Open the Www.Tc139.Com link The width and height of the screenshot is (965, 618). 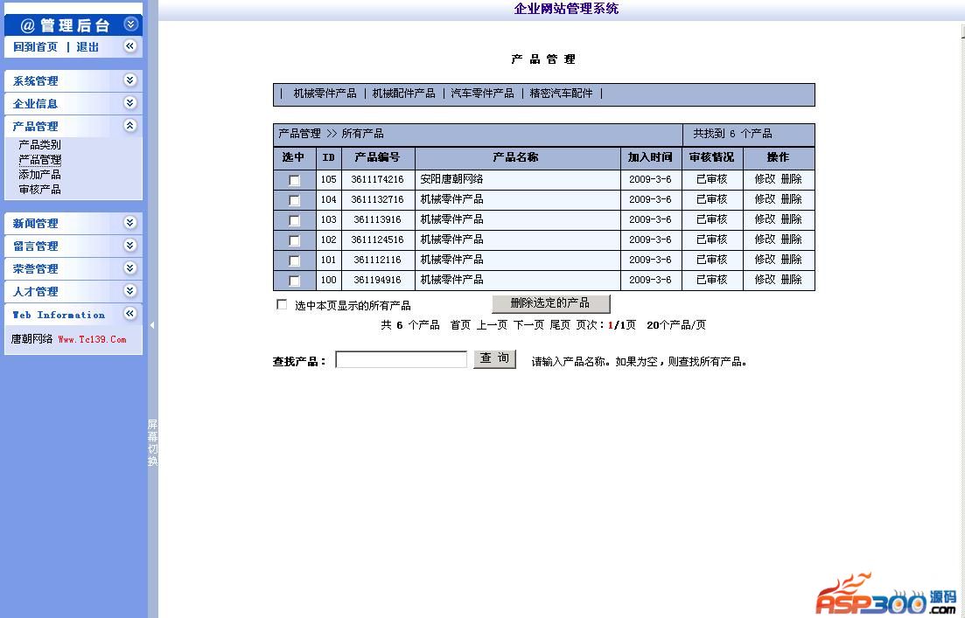(93, 339)
